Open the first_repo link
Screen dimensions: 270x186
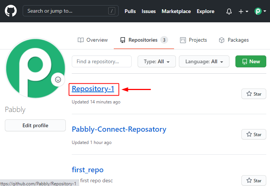88,170
